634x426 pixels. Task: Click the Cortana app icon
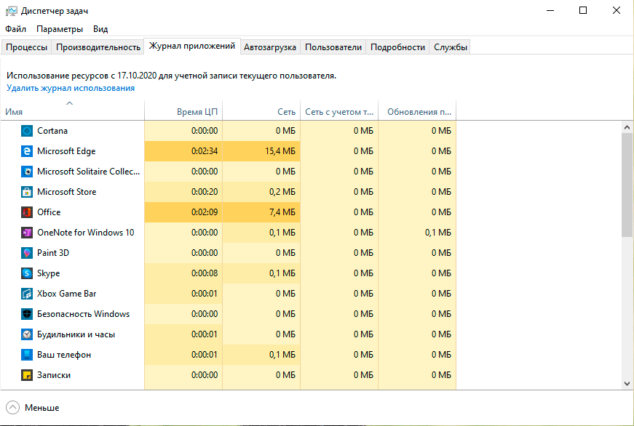click(27, 131)
